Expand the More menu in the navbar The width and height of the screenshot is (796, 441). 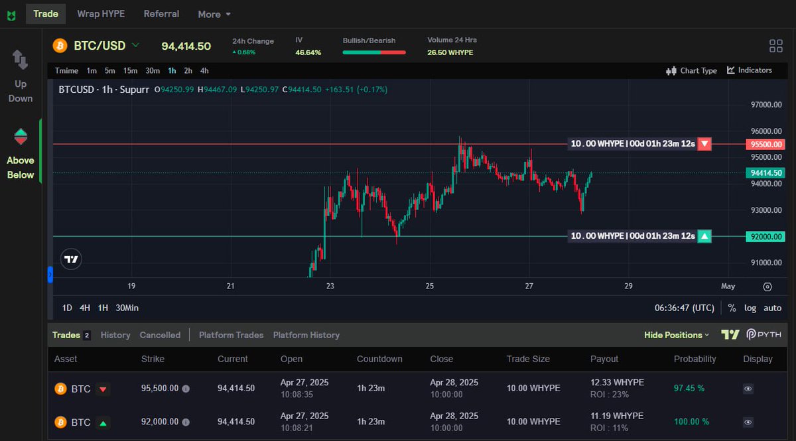212,14
